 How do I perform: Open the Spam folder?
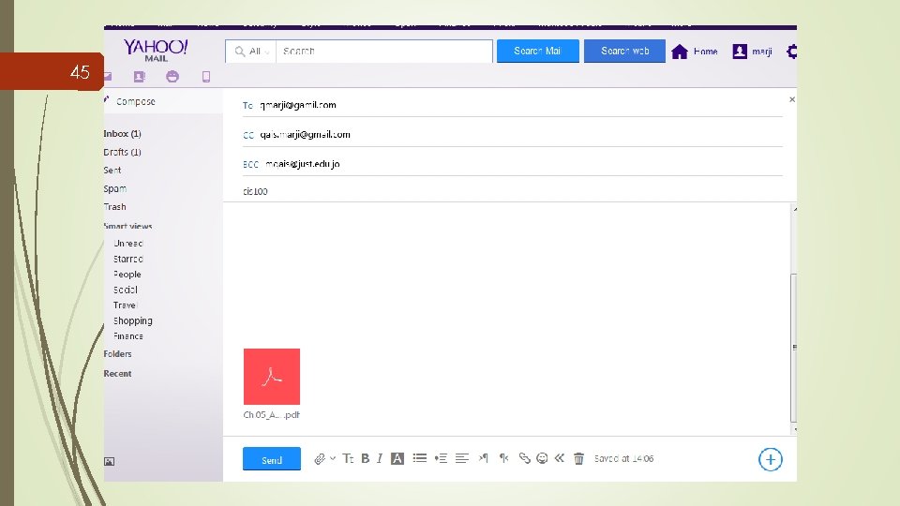[x=114, y=188]
